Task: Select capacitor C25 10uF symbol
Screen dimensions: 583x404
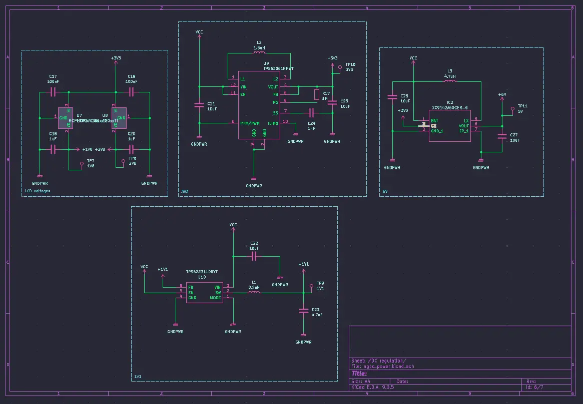Action: click(x=332, y=103)
